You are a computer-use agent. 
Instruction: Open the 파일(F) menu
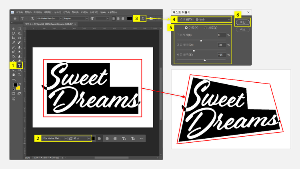pos(19,12)
